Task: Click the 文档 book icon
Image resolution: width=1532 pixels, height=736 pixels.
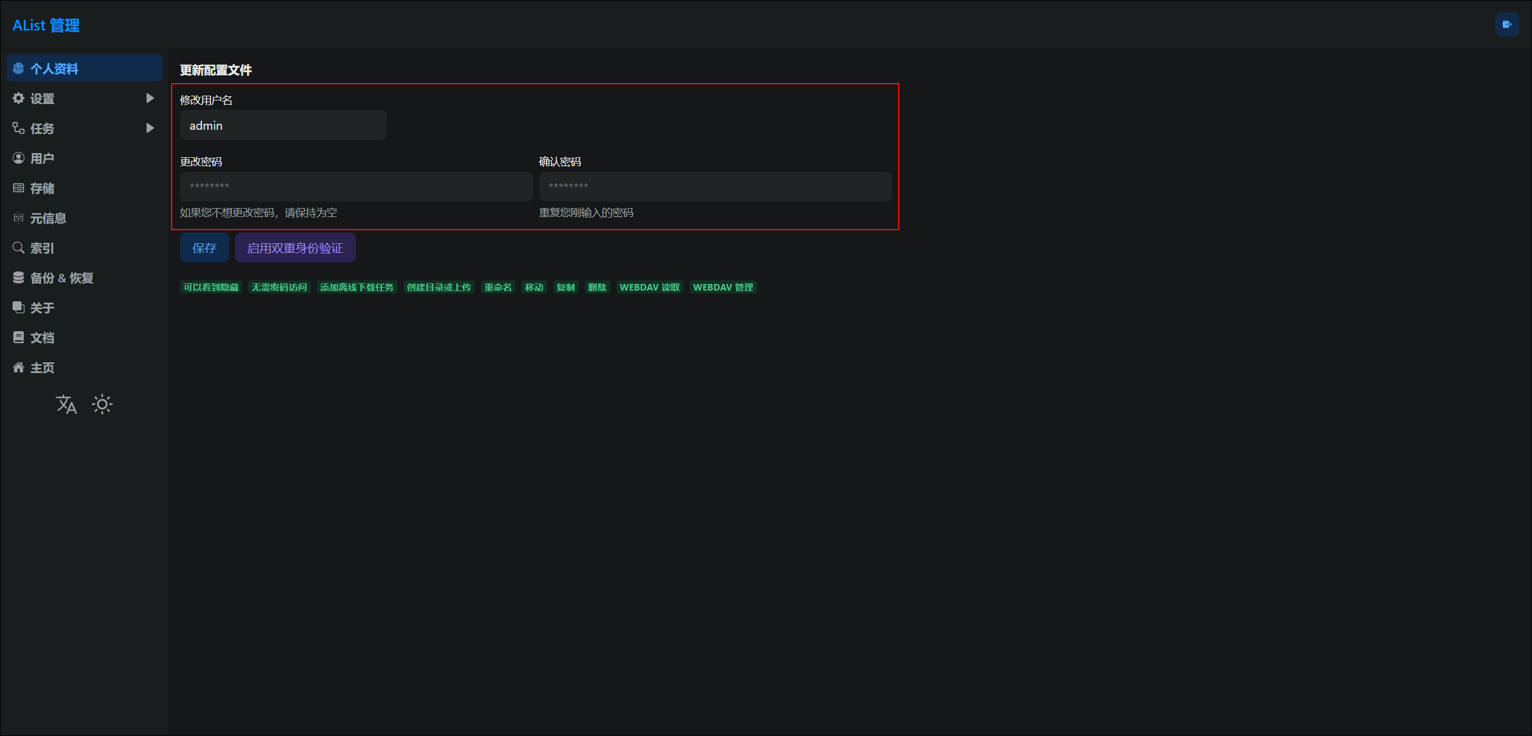Action: point(19,337)
